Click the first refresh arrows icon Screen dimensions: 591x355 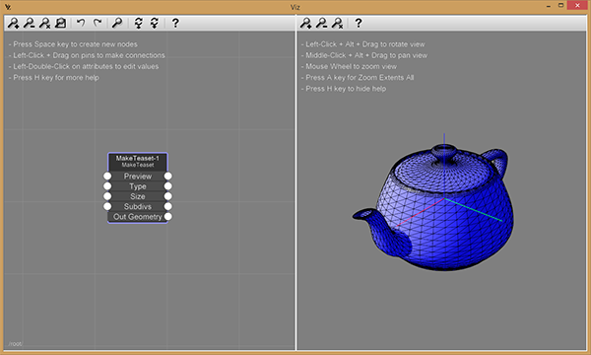[139, 23]
